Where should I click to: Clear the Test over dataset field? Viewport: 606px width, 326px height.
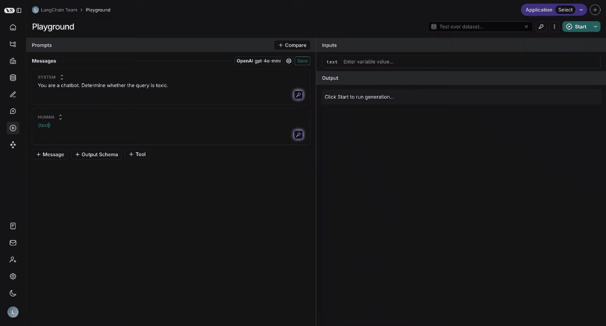click(x=526, y=27)
